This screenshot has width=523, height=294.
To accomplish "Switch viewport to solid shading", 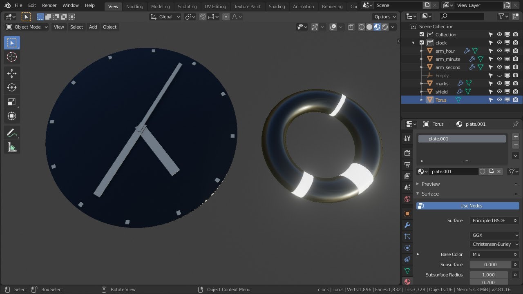I will click(369, 27).
